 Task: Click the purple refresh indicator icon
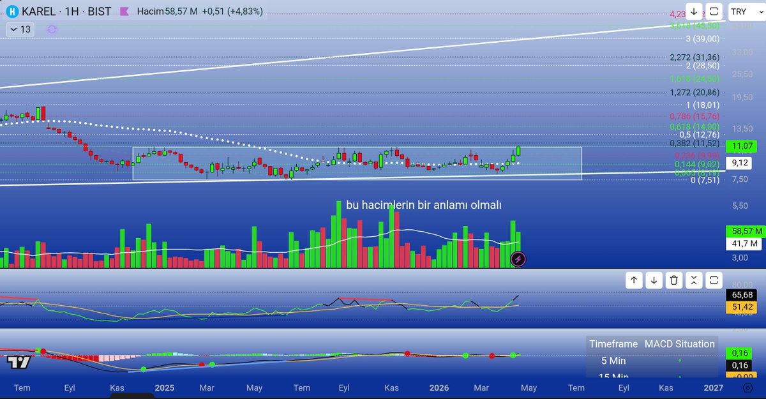point(52,29)
